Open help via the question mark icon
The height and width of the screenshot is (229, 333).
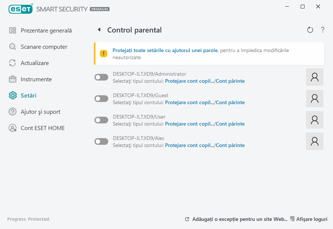tap(322, 30)
